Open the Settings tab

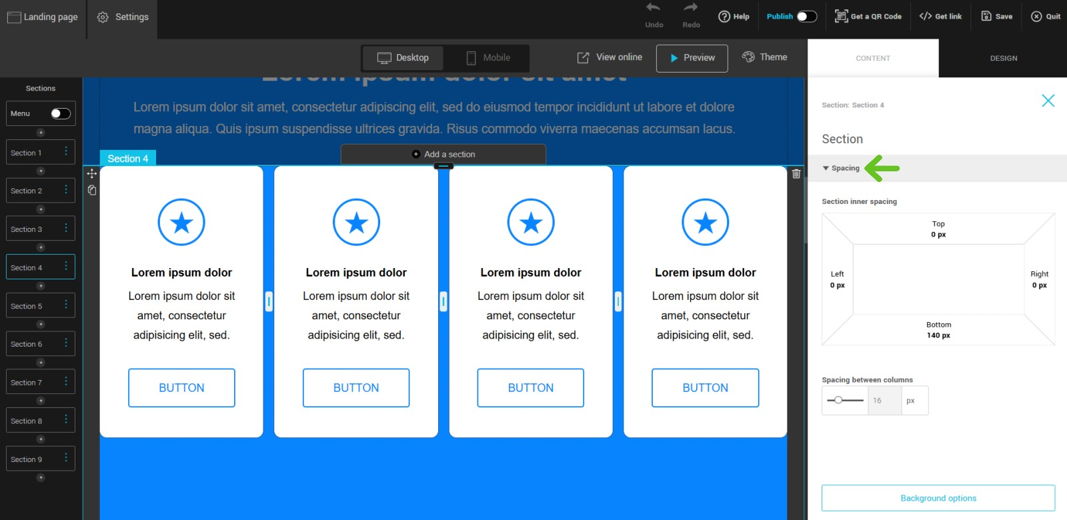pyautogui.click(x=123, y=17)
